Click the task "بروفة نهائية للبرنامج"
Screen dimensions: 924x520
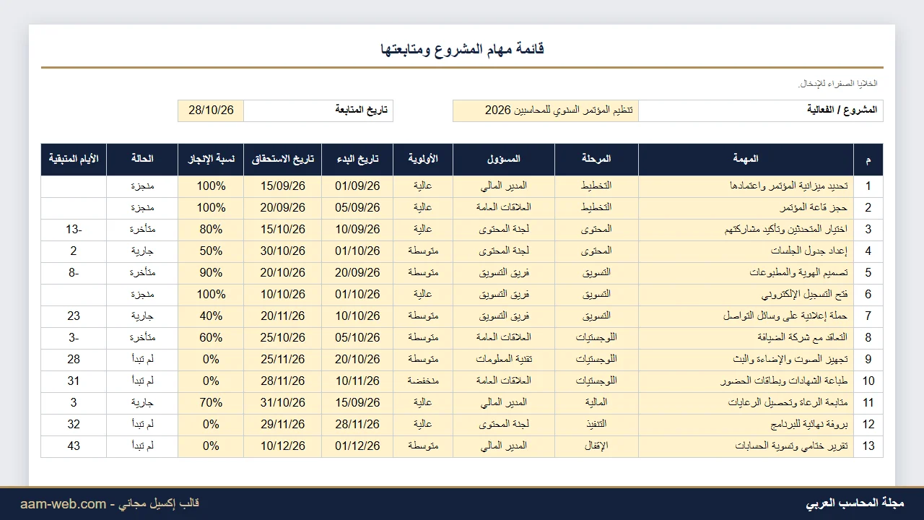tap(746, 425)
